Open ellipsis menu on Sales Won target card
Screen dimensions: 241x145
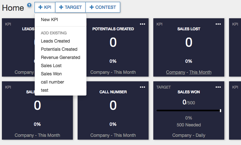click(x=218, y=87)
